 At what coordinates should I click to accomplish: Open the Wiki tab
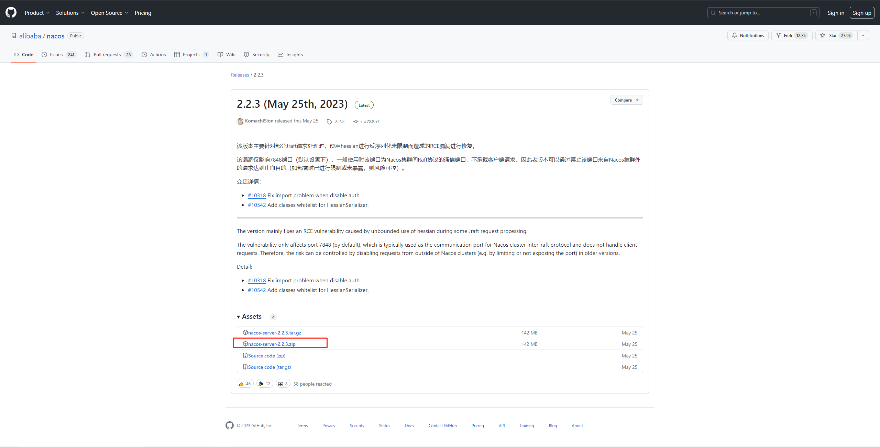227,55
